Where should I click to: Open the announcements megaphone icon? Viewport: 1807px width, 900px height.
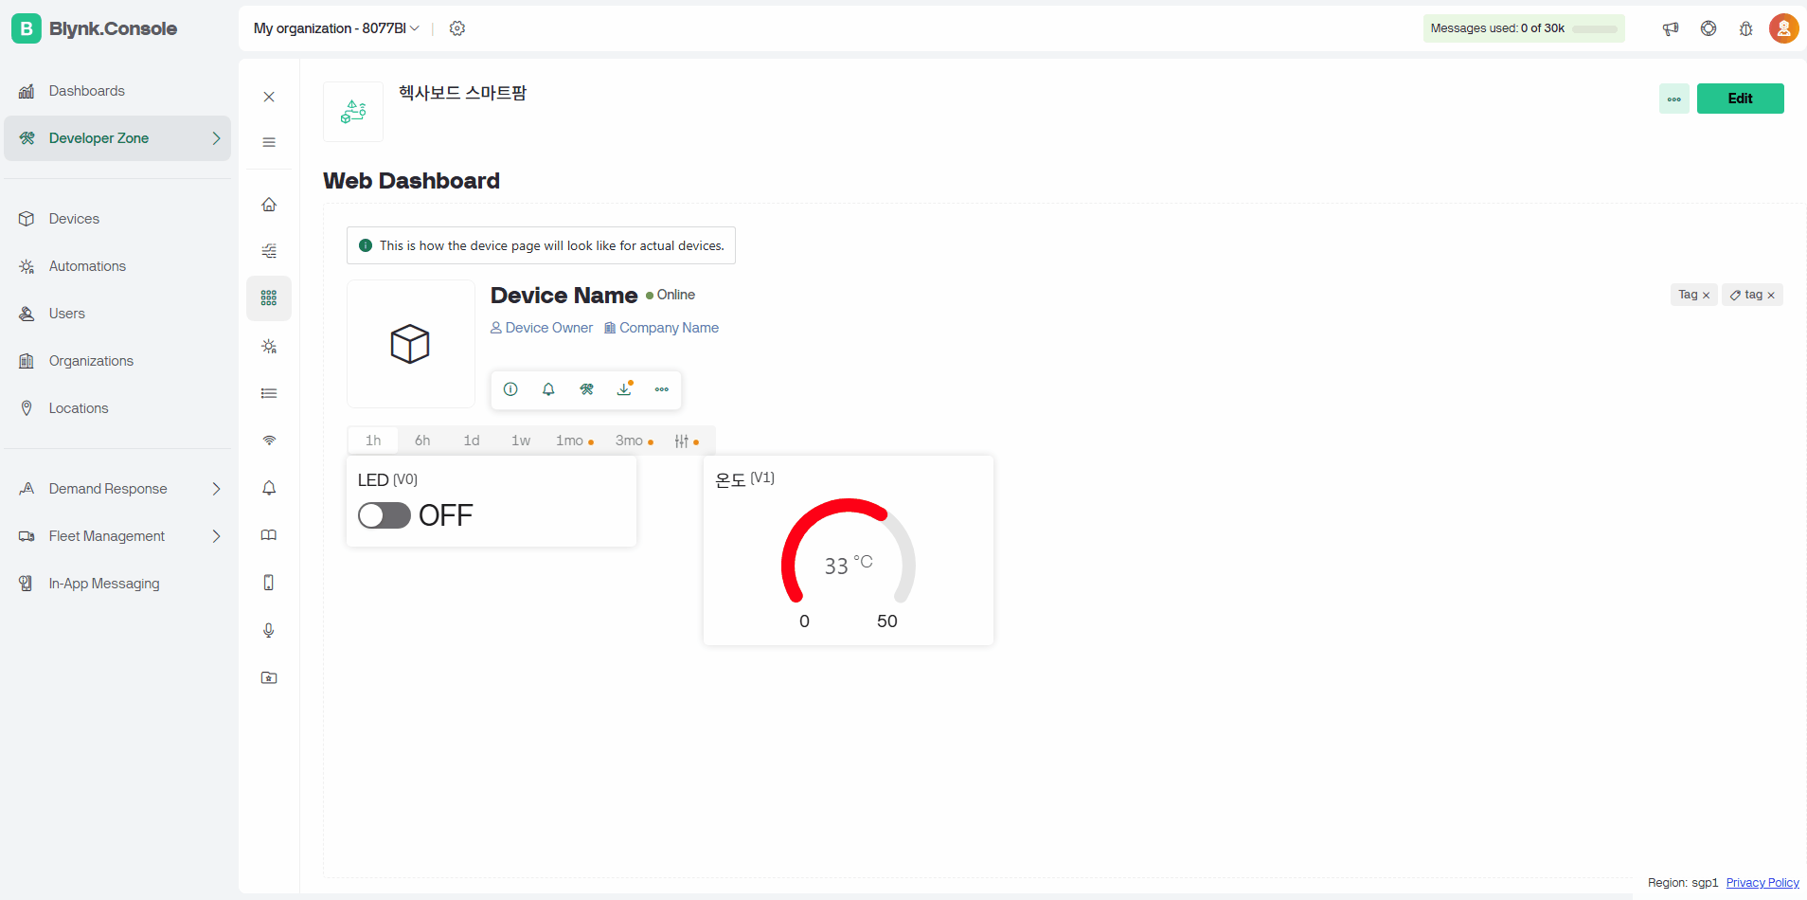1671,28
